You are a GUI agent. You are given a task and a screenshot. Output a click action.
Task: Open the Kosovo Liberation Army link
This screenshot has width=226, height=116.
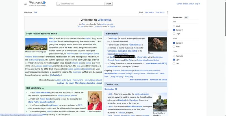pyautogui.click(x=118, y=54)
